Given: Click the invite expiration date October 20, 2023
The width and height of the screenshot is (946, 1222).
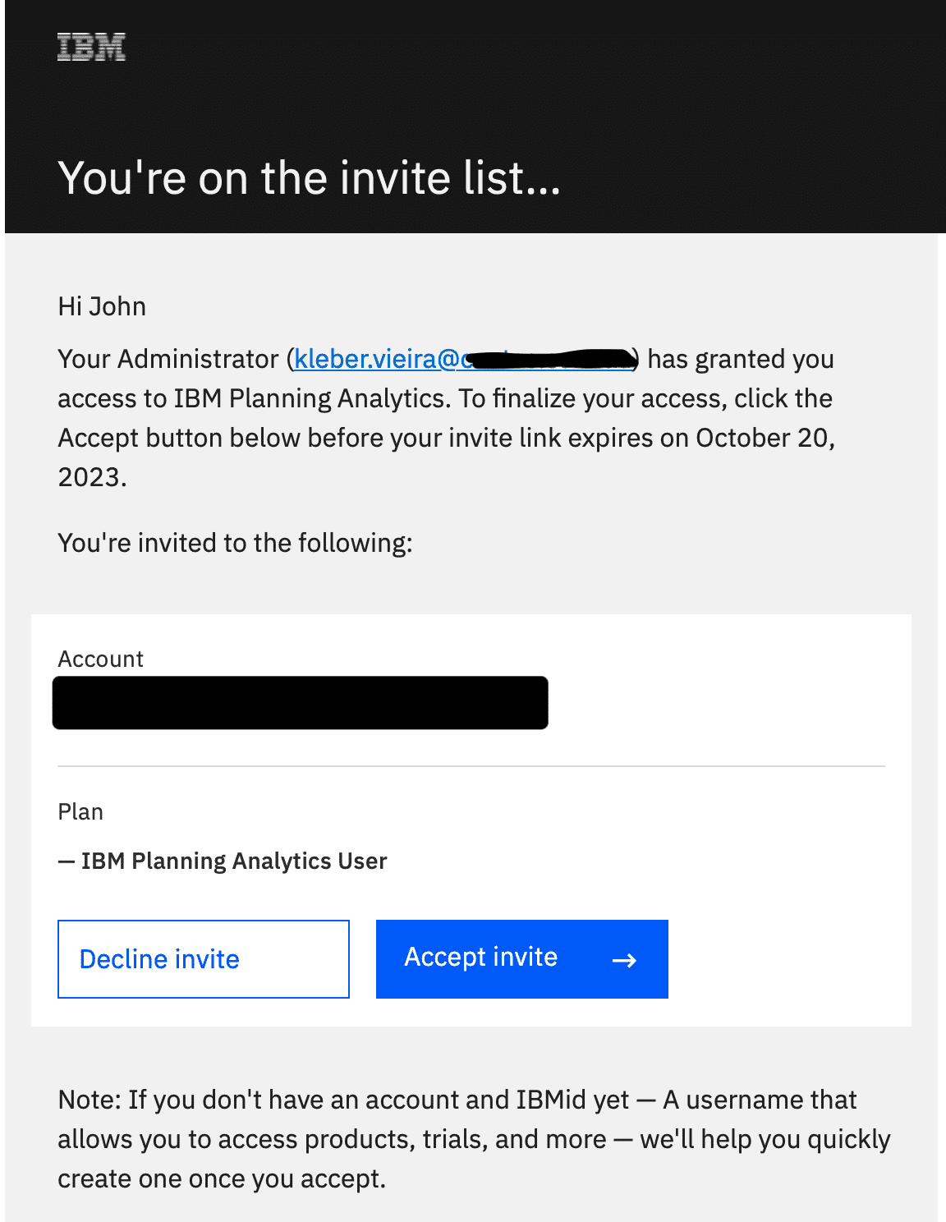Looking at the screenshot, I should (765, 438).
